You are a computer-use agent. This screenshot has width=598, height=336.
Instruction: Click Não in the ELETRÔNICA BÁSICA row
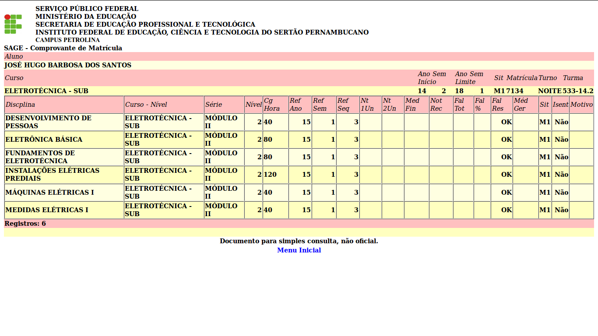[x=561, y=140]
